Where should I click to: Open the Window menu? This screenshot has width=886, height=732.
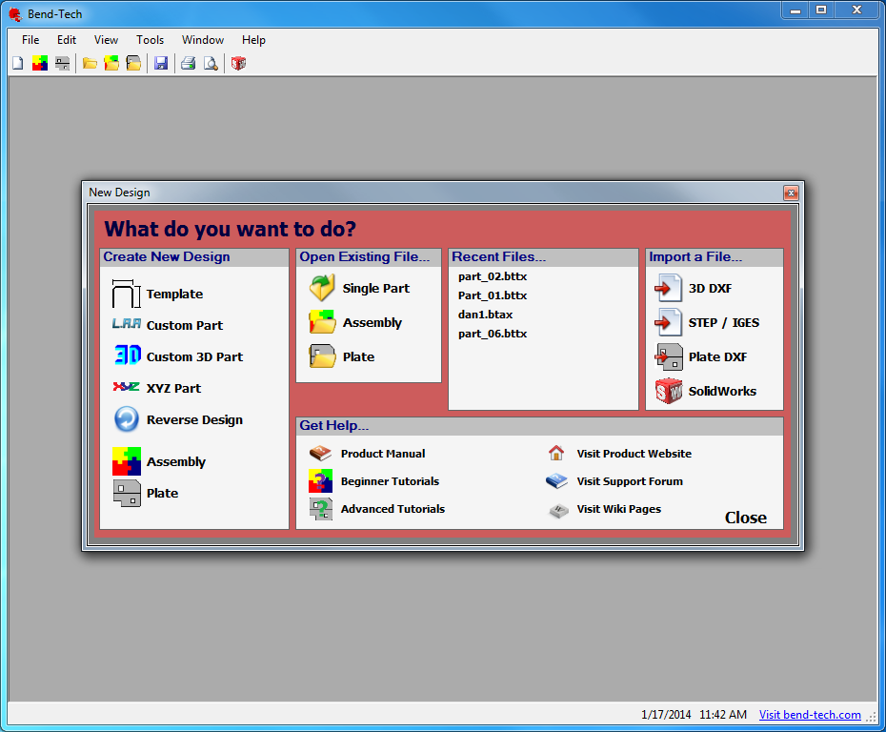[x=202, y=40]
